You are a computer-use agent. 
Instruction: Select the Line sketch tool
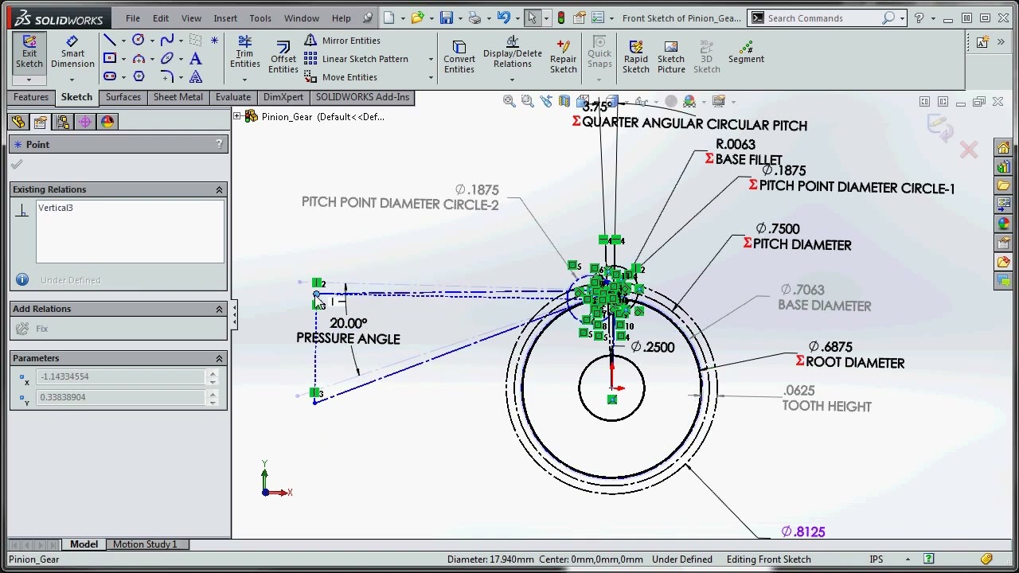point(110,40)
